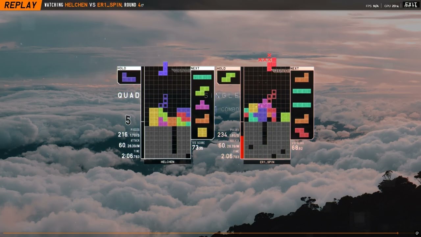Click the QUAD clear text beside HELCHEN's board

coord(129,95)
